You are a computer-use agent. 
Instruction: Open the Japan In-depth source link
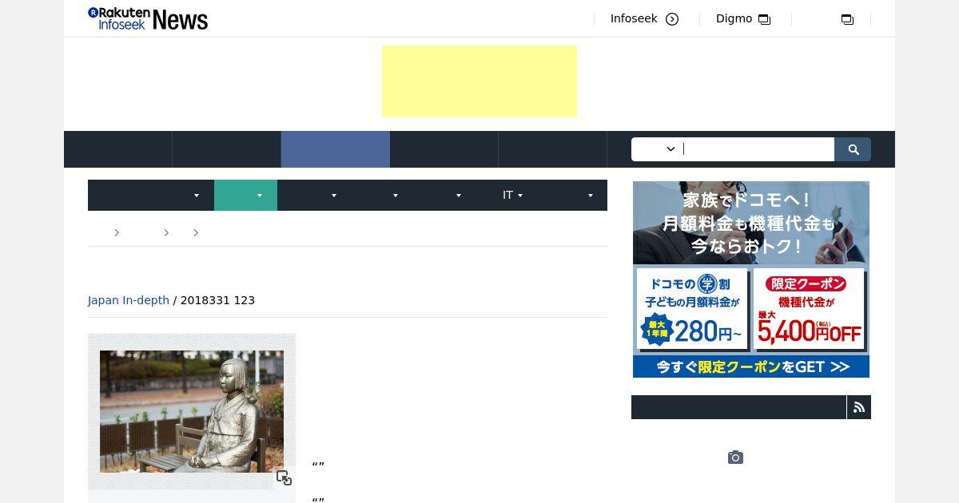coord(129,300)
